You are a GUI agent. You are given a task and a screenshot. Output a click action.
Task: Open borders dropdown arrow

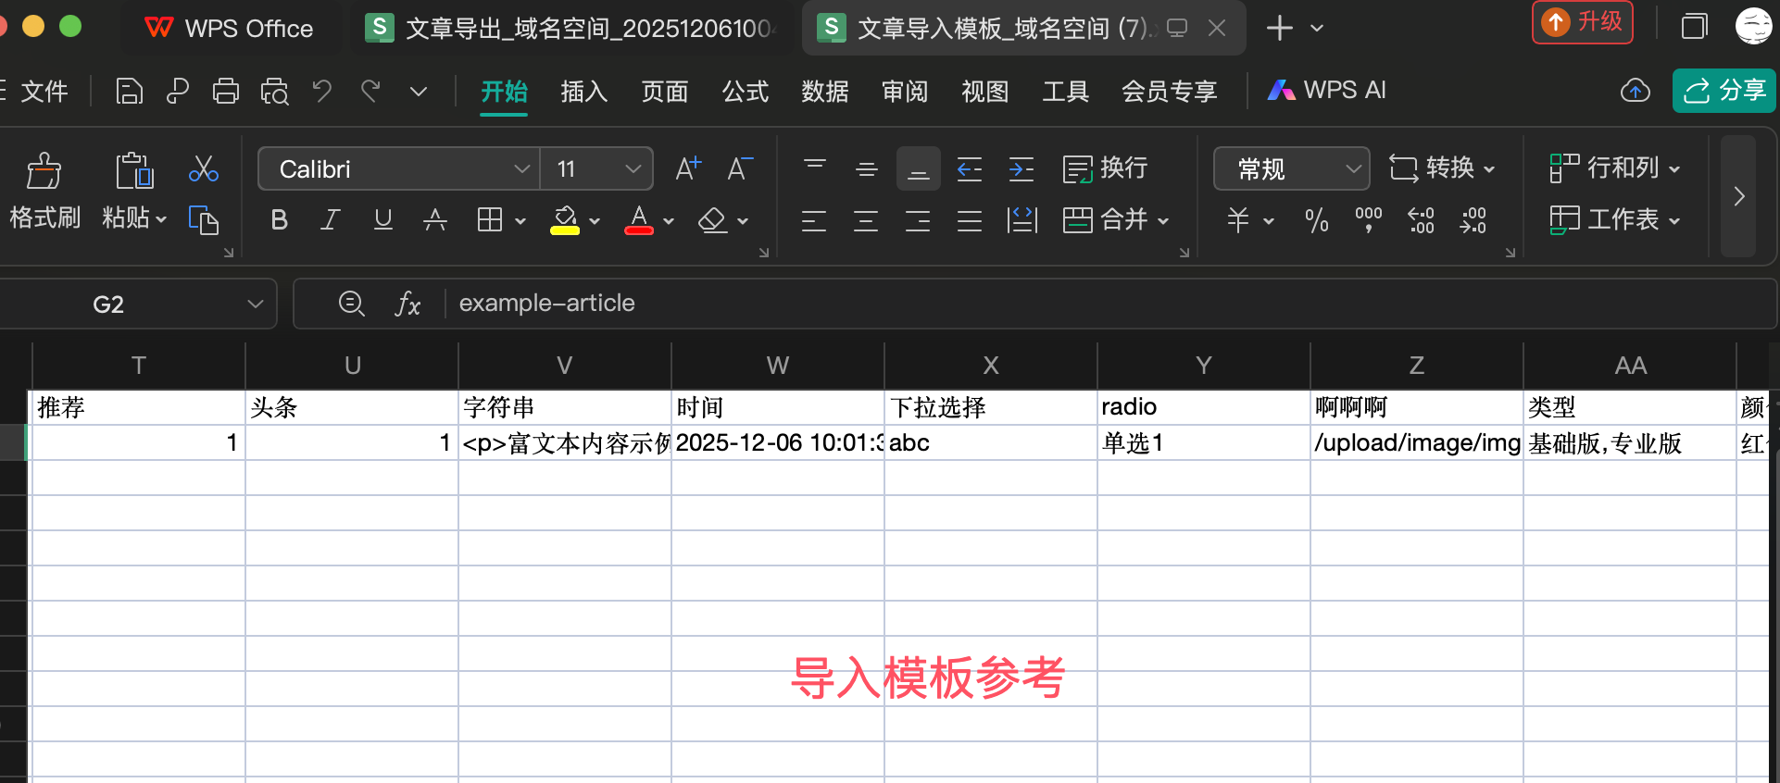[x=520, y=221]
